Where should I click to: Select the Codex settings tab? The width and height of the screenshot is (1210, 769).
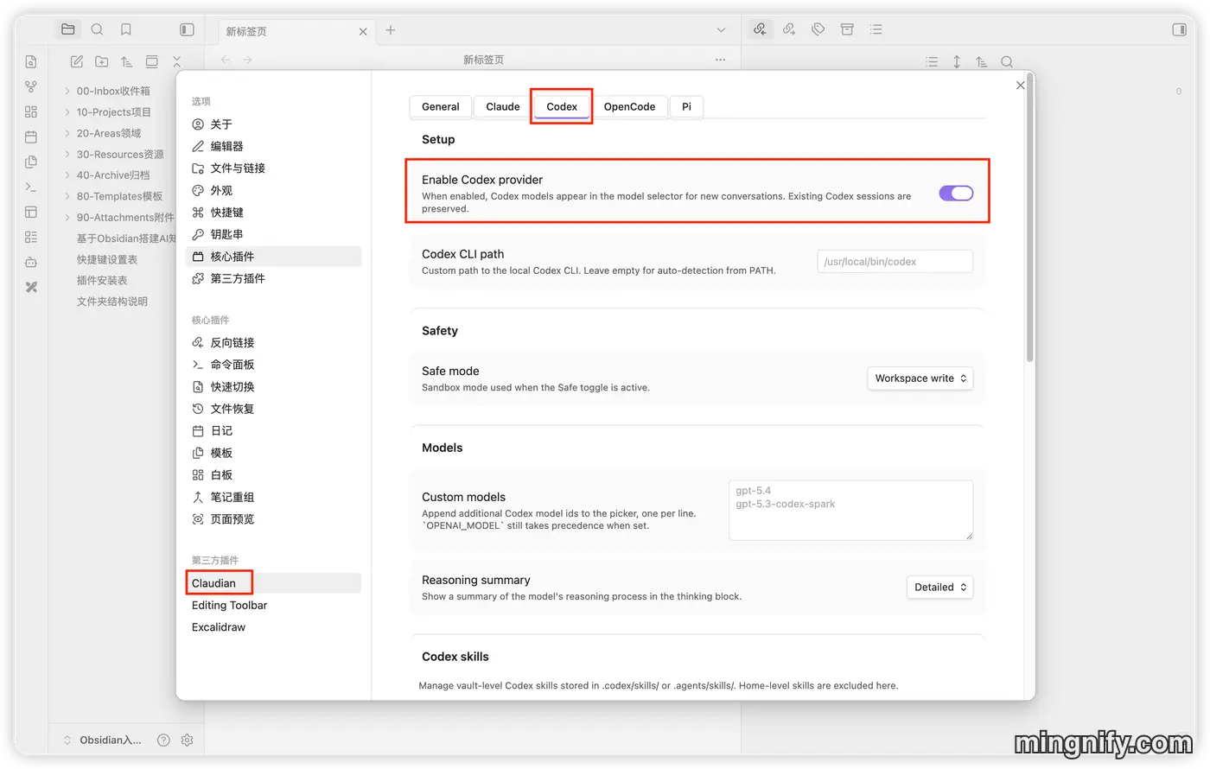pyautogui.click(x=562, y=106)
